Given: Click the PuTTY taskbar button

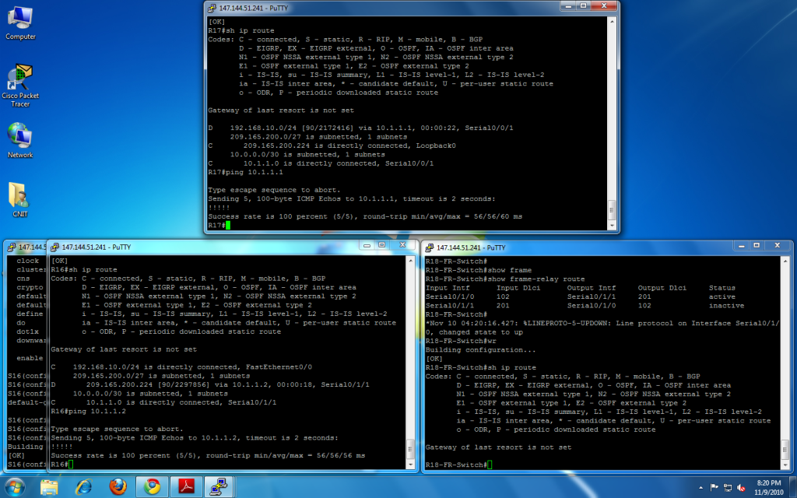Looking at the screenshot, I should click(x=220, y=486).
